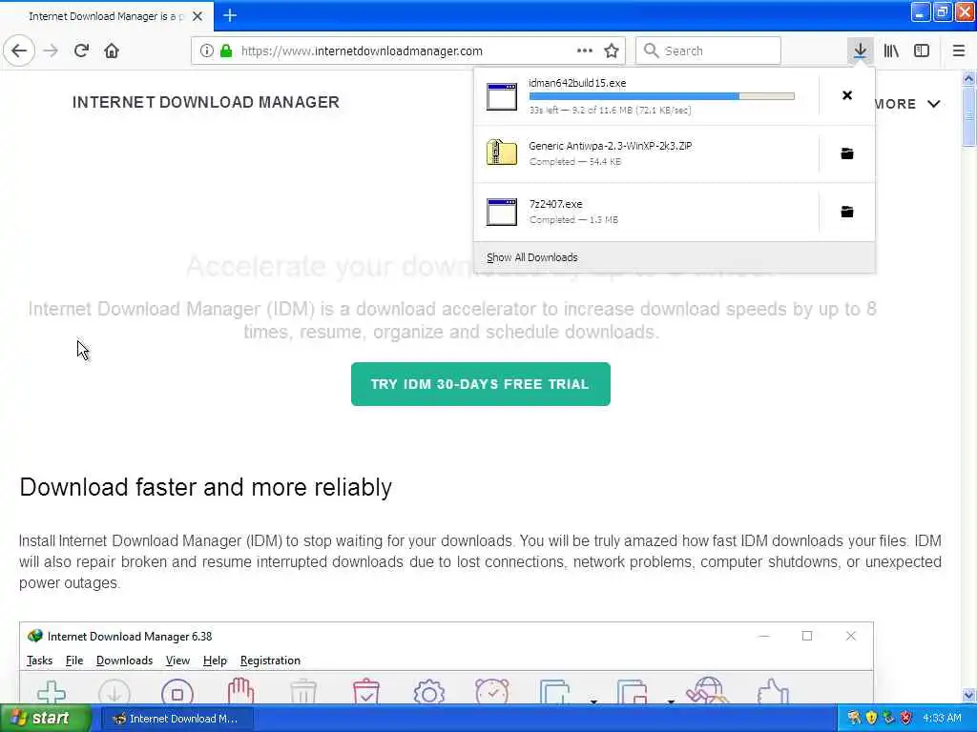Click TRY IDM 30-DAYS FREE TRIAL button

pyautogui.click(x=481, y=384)
